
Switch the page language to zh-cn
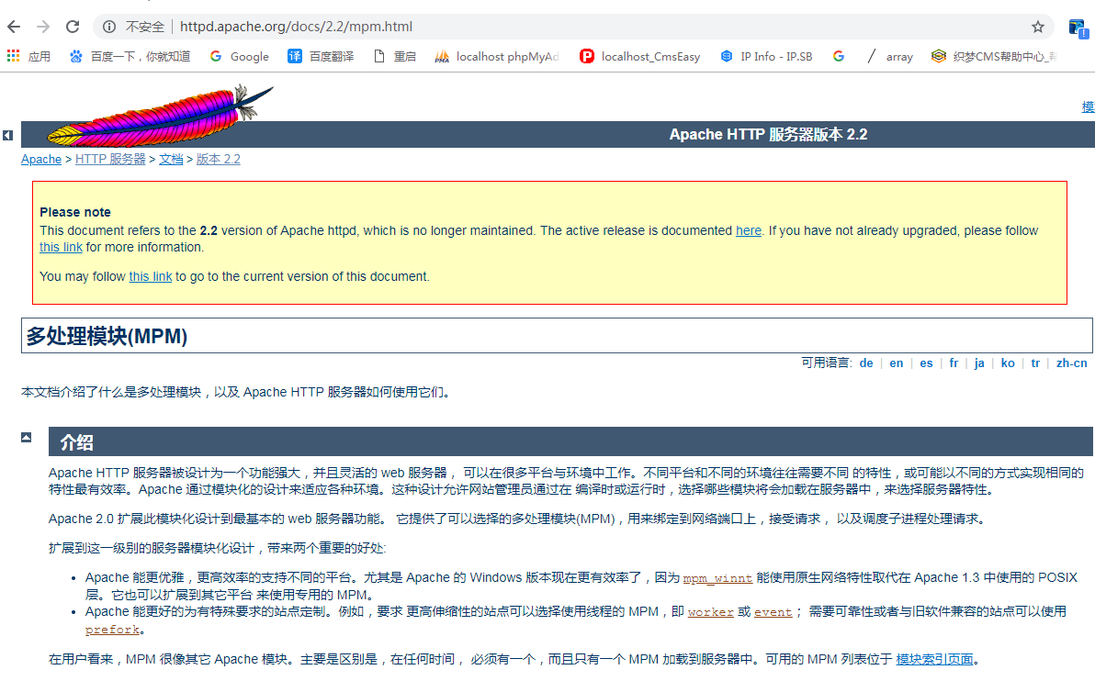[1071, 363]
